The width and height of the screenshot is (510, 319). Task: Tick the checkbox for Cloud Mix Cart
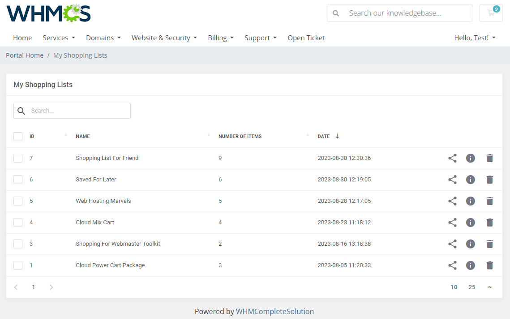point(18,222)
